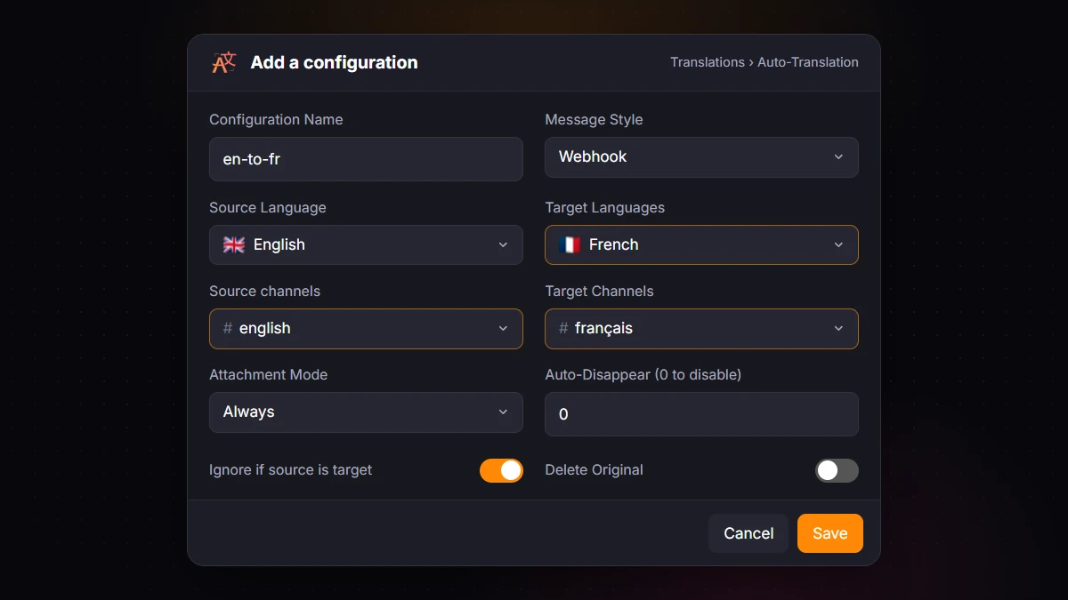
Task: Open the Source Language dropdown
Action: (x=366, y=244)
